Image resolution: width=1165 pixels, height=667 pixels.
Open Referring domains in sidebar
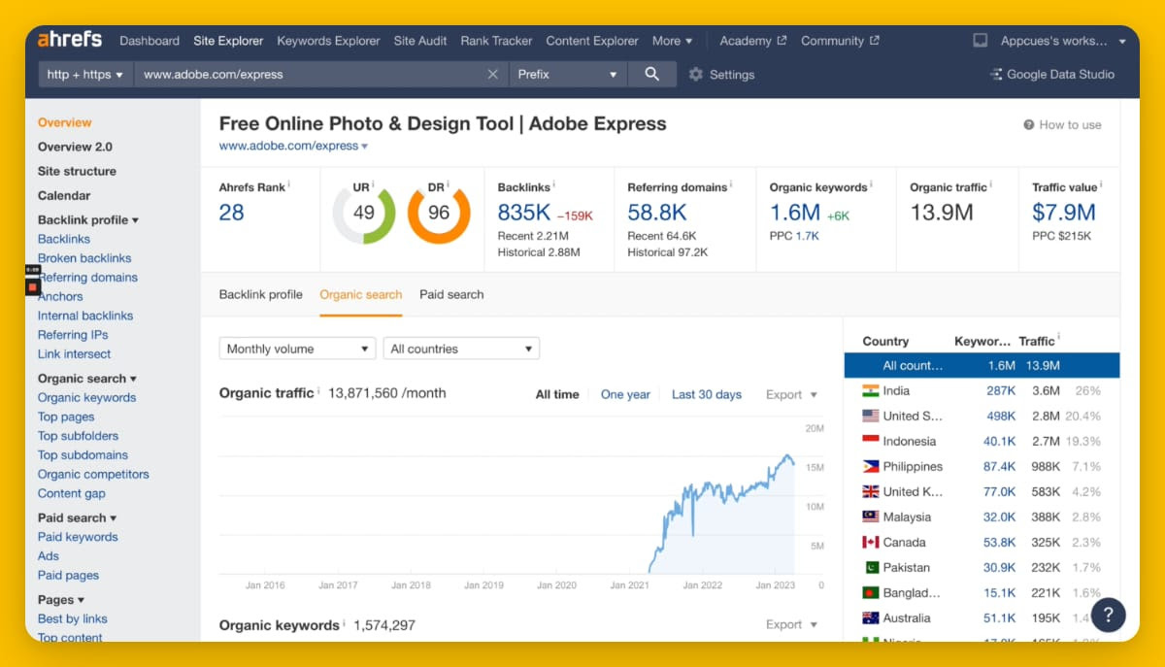click(x=87, y=278)
